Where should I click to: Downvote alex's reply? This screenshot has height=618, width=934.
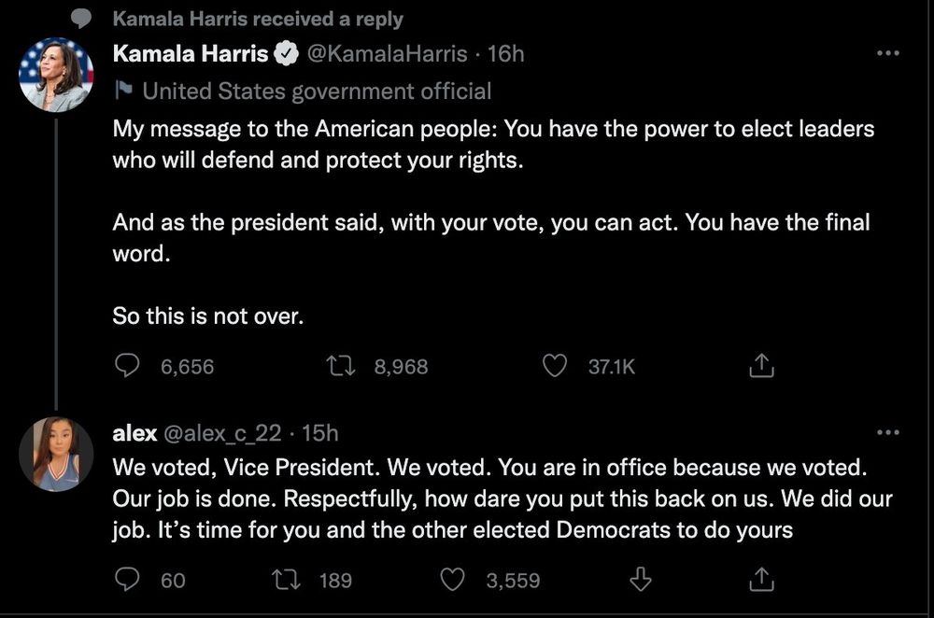640,580
